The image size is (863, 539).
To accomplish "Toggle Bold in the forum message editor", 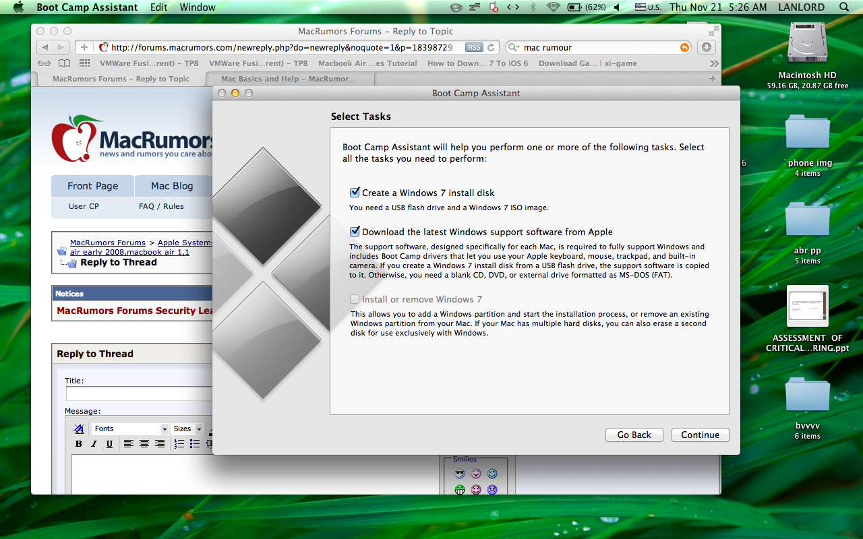I will pos(79,443).
